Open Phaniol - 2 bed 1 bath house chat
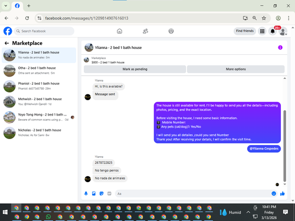 pyautogui.click(x=39, y=86)
